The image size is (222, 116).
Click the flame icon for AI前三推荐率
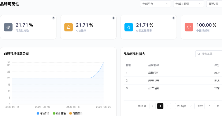(x=129, y=27)
